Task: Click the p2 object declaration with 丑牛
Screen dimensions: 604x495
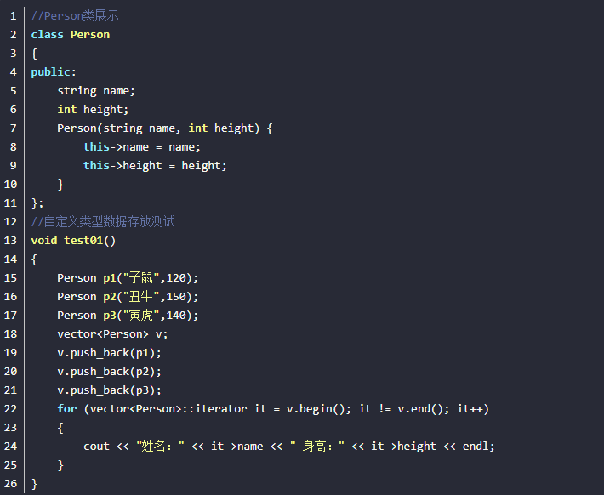Action: pos(128,297)
